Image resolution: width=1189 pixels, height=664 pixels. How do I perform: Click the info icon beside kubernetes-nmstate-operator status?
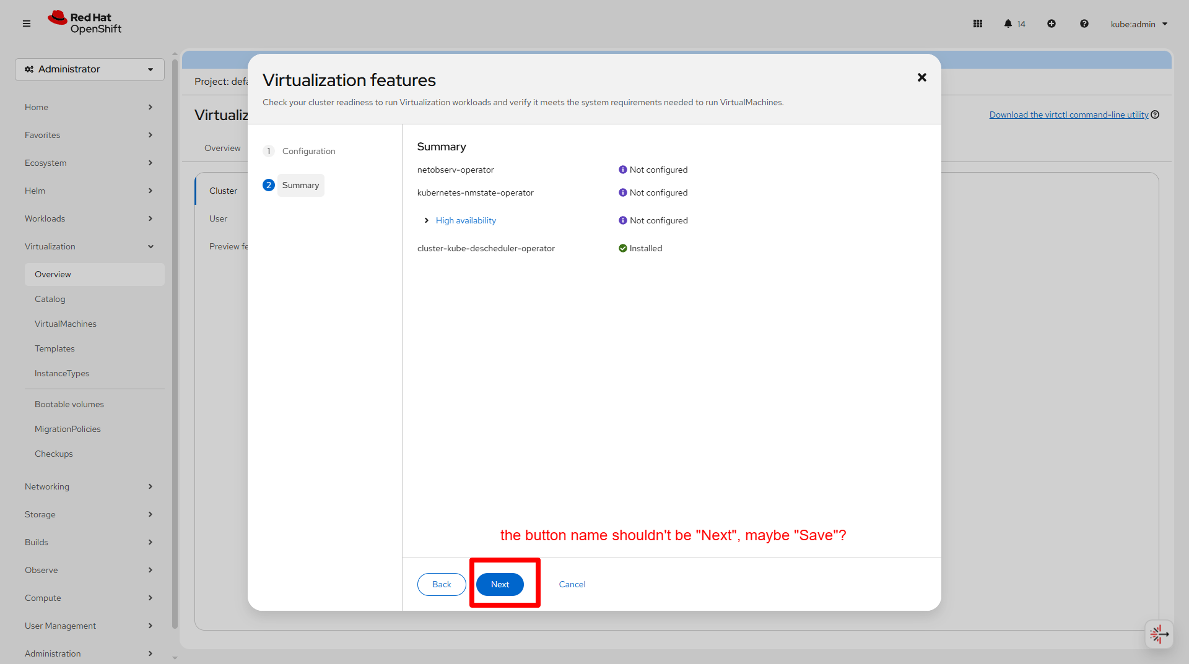pyautogui.click(x=623, y=192)
